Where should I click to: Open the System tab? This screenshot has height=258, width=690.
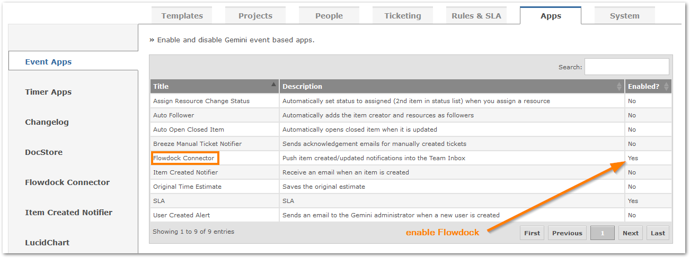(x=624, y=16)
